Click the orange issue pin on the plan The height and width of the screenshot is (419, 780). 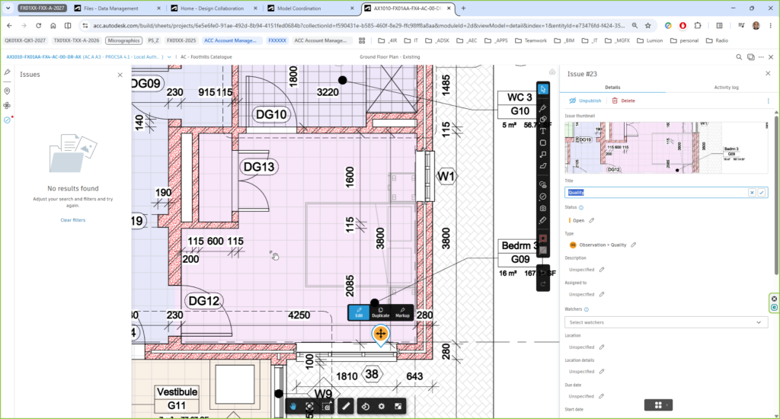(381, 334)
